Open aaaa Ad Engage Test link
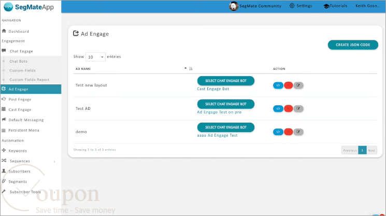386x216 pixels. 217,135
